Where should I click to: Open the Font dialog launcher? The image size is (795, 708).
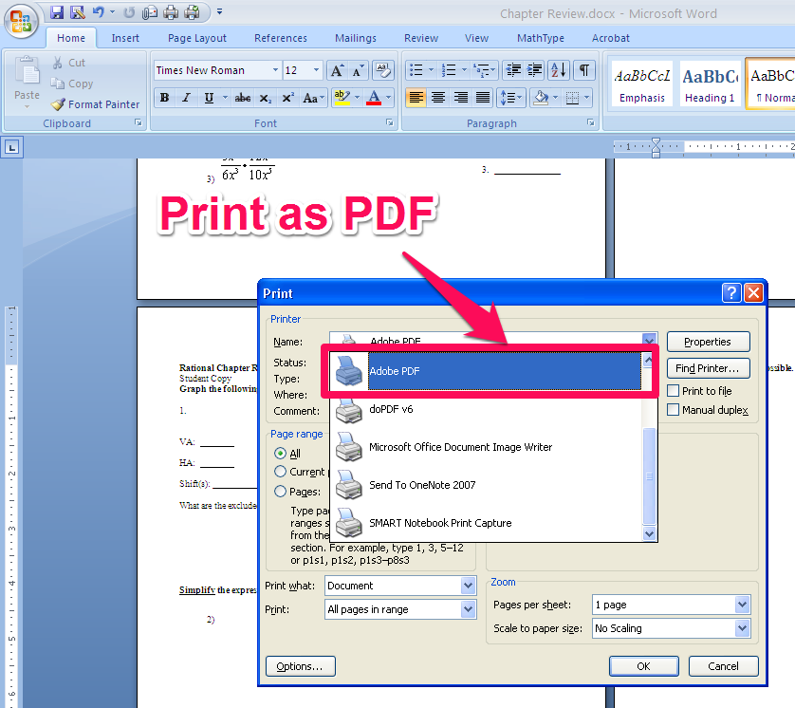click(389, 122)
